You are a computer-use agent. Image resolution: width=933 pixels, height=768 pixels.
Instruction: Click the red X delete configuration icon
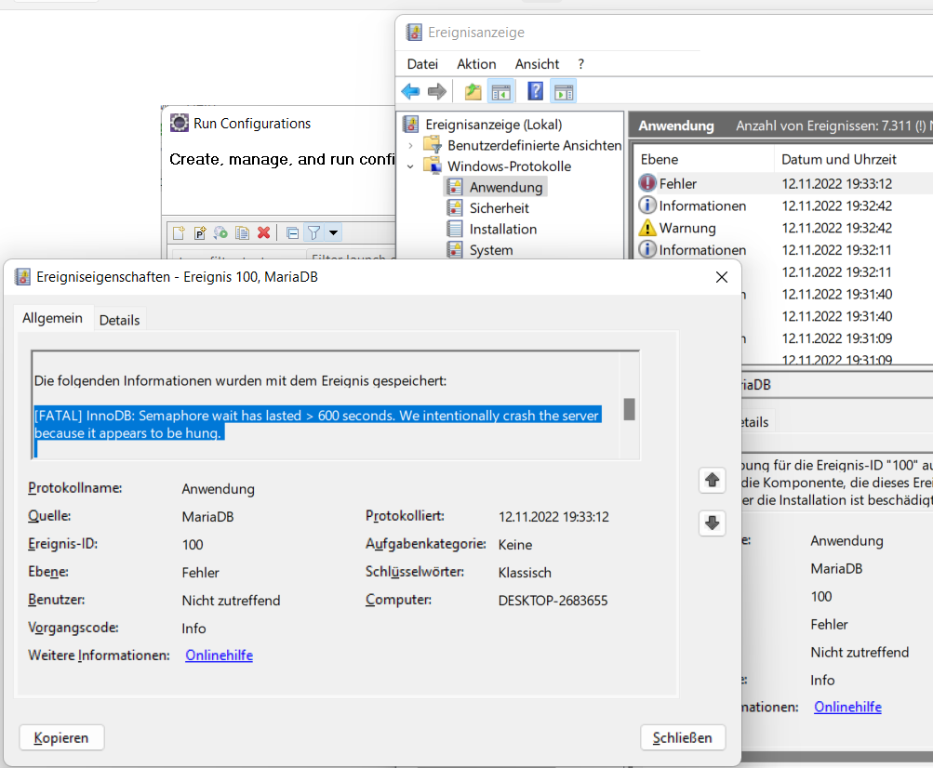[x=263, y=232]
